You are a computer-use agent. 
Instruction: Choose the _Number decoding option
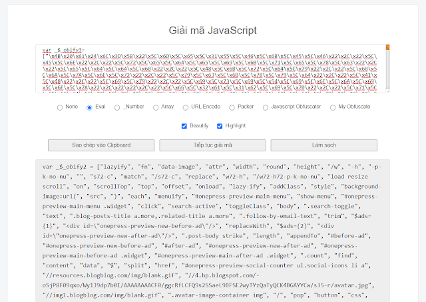tap(117, 108)
